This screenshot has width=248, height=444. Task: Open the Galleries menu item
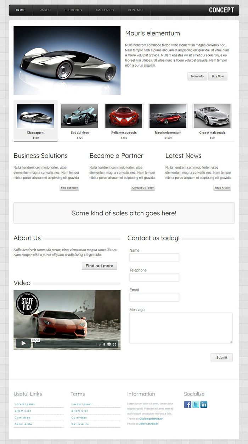click(x=105, y=10)
